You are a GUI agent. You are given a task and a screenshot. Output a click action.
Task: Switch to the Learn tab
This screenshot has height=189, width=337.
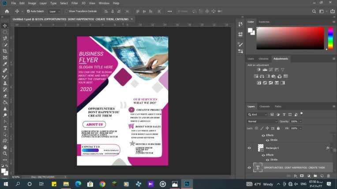click(251, 58)
